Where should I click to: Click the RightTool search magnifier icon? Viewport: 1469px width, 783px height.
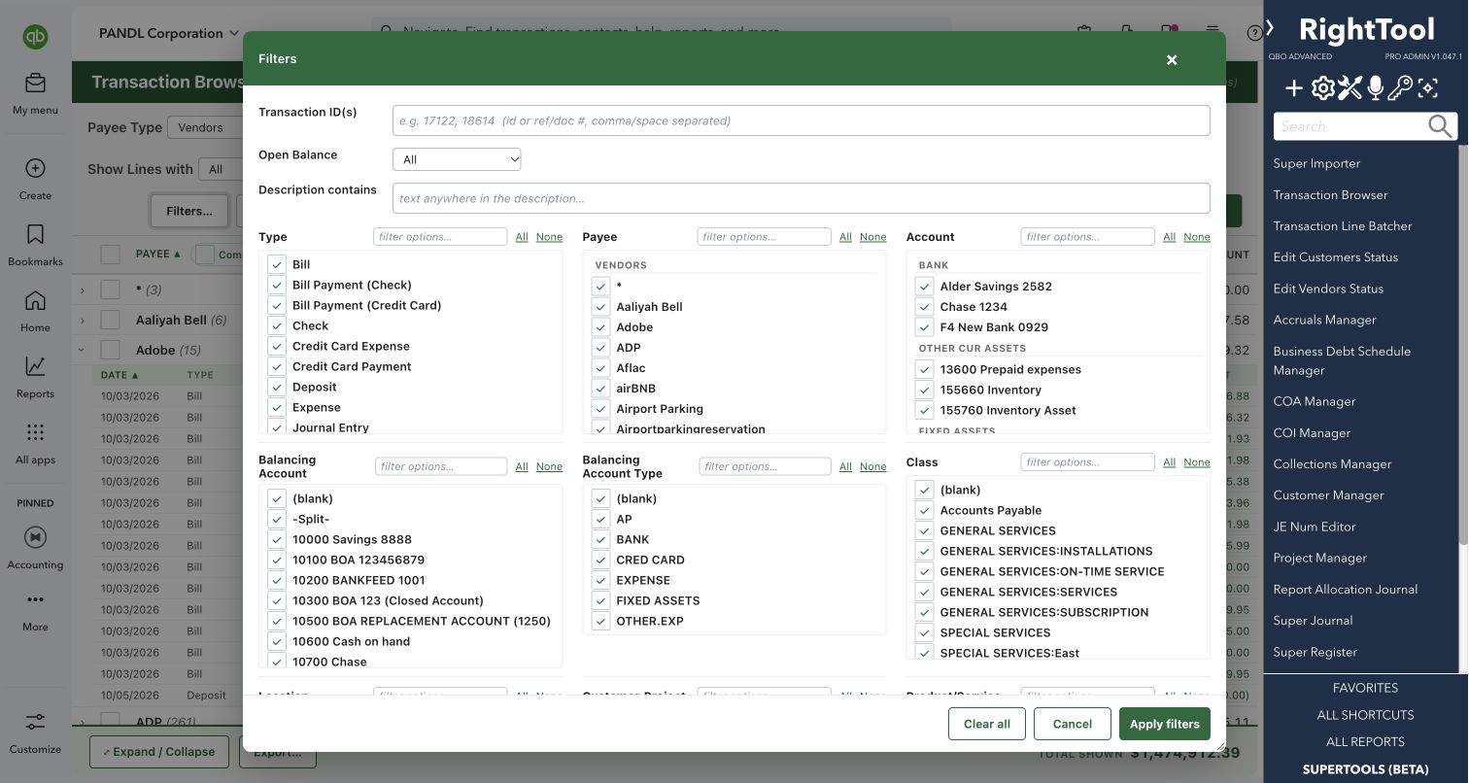tap(1440, 126)
